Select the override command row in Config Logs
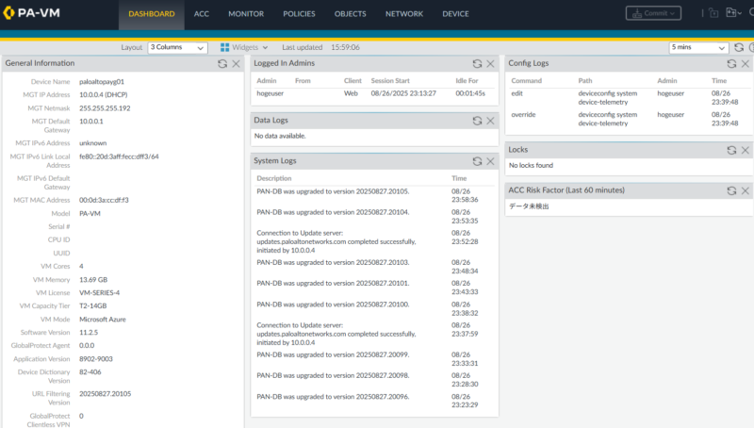Screen dimensions: 754x428 (x=629, y=119)
